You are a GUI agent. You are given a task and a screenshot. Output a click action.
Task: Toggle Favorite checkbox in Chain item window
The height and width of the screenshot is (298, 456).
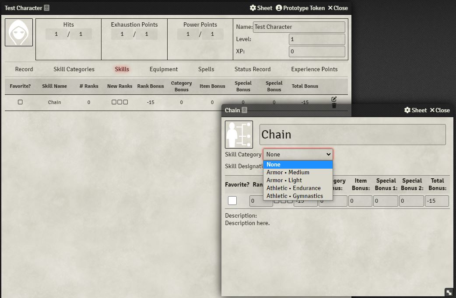(232, 200)
